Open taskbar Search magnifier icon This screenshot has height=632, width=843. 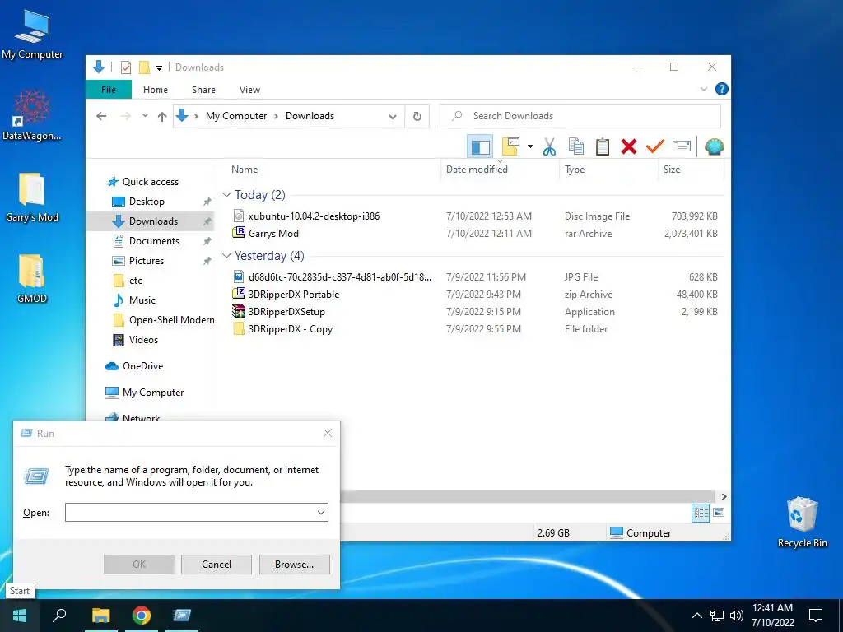click(x=59, y=616)
